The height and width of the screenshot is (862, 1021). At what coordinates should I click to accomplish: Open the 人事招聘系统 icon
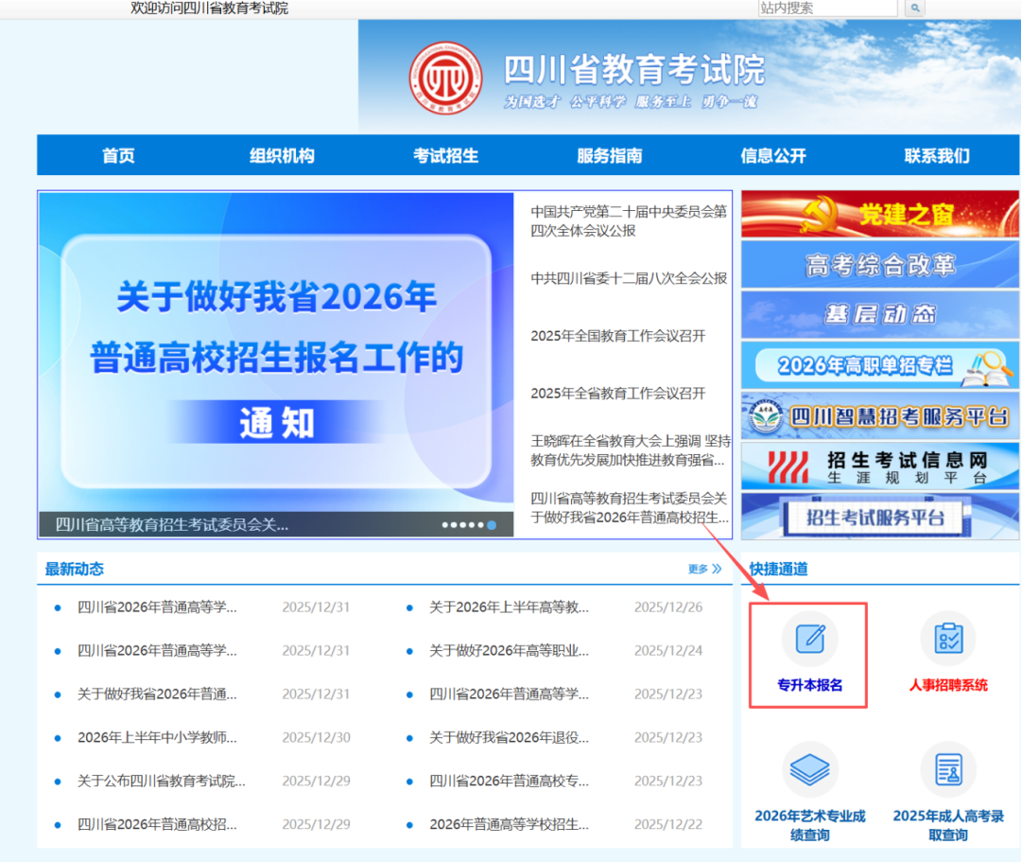[x=947, y=640]
